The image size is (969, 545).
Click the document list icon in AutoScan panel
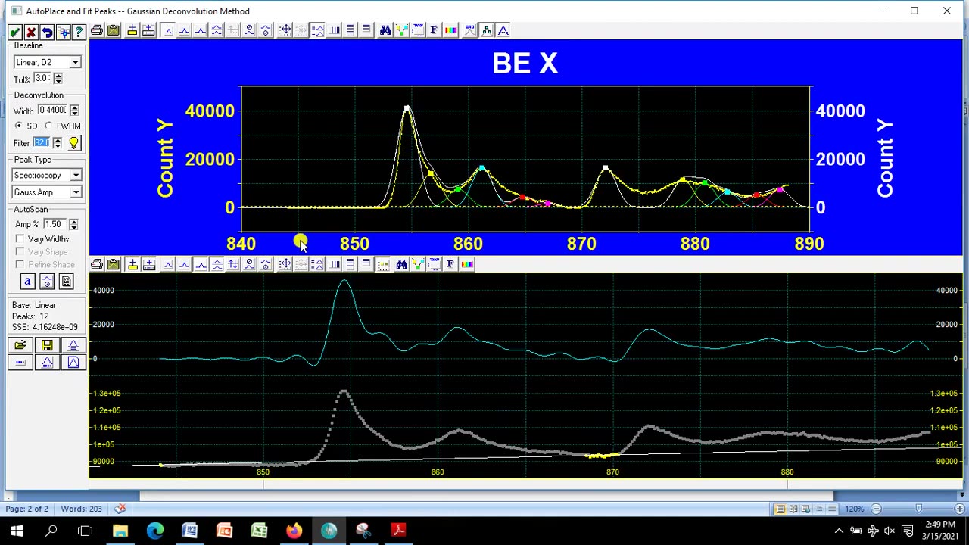point(66,282)
